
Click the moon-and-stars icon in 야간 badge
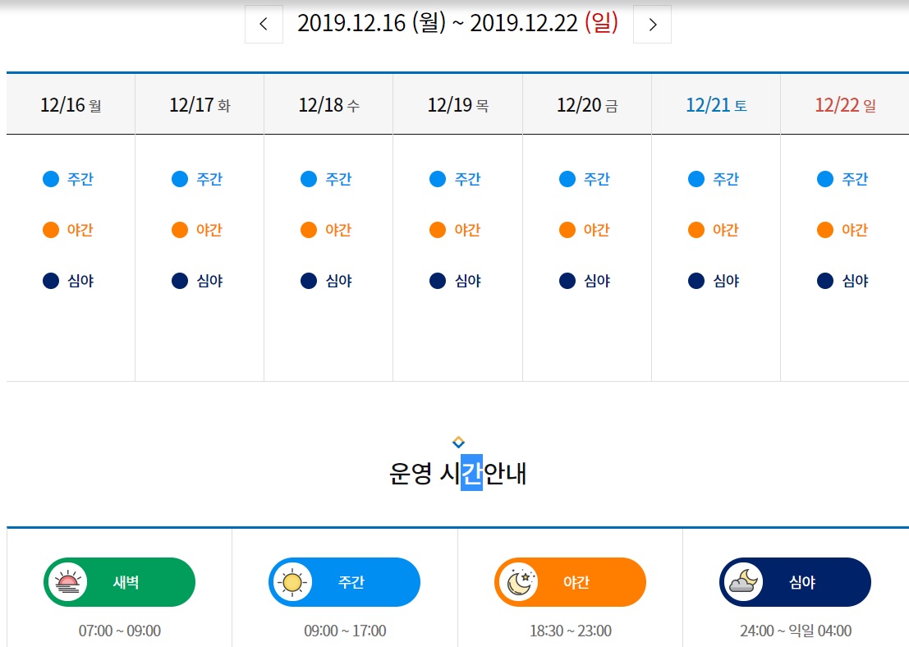point(519,582)
